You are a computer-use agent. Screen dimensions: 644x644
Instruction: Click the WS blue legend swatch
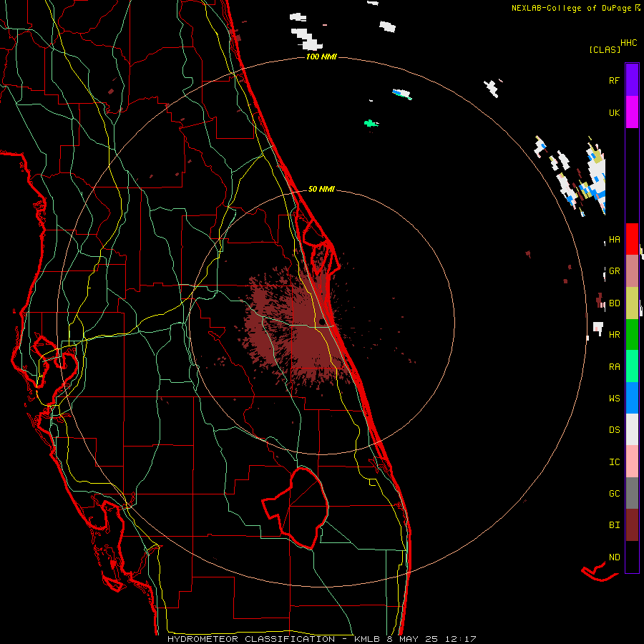[x=632, y=398]
